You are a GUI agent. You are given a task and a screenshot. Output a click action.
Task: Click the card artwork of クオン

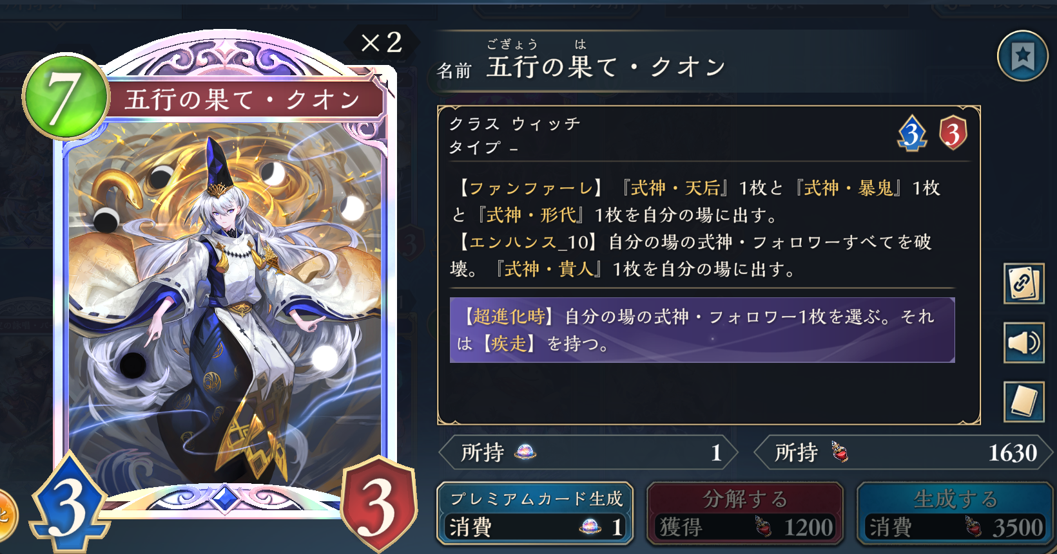[x=226, y=302]
